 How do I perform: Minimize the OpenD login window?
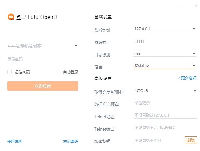(x=184, y=6)
